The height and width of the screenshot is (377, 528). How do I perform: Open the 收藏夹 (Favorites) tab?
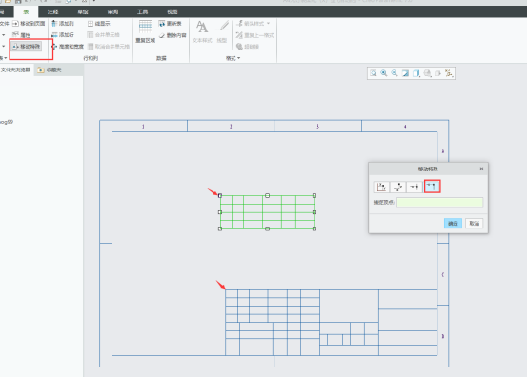pyautogui.click(x=50, y=69)
